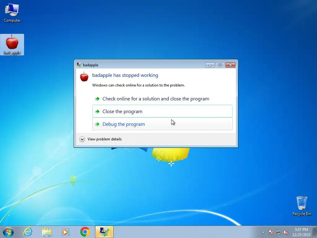317x238 pixels.
Task: Click the green arrow beside Close the program
Action: coord(97,112)
